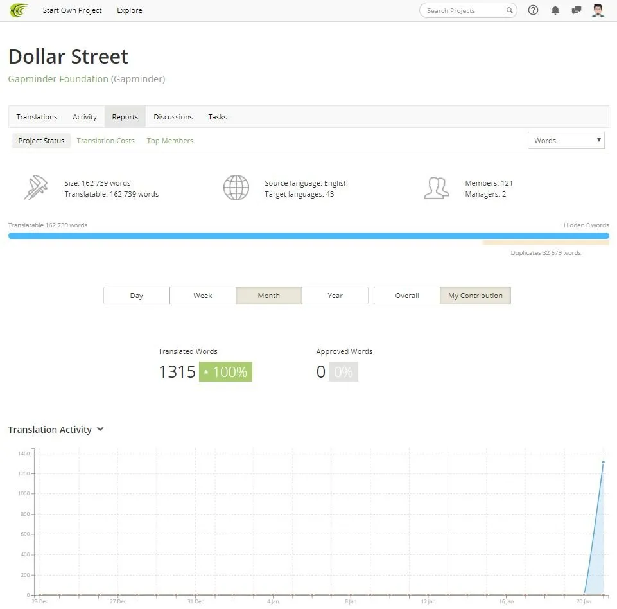Open Top Members report
The height and width of the screenshot is (609, 617).
click(x=170, y=141)
